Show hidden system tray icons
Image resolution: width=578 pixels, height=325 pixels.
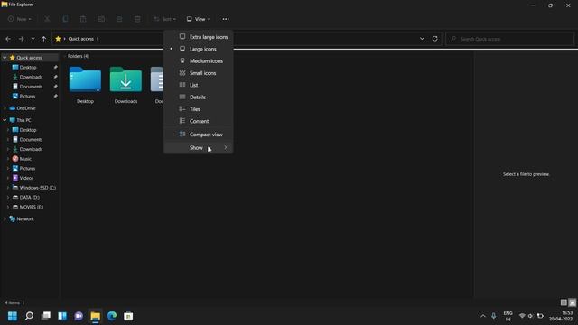pyautogui.click(x=483, y=316)
